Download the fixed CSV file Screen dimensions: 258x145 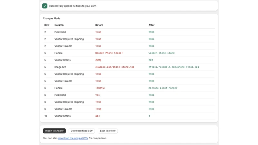(x=82, y=131)
